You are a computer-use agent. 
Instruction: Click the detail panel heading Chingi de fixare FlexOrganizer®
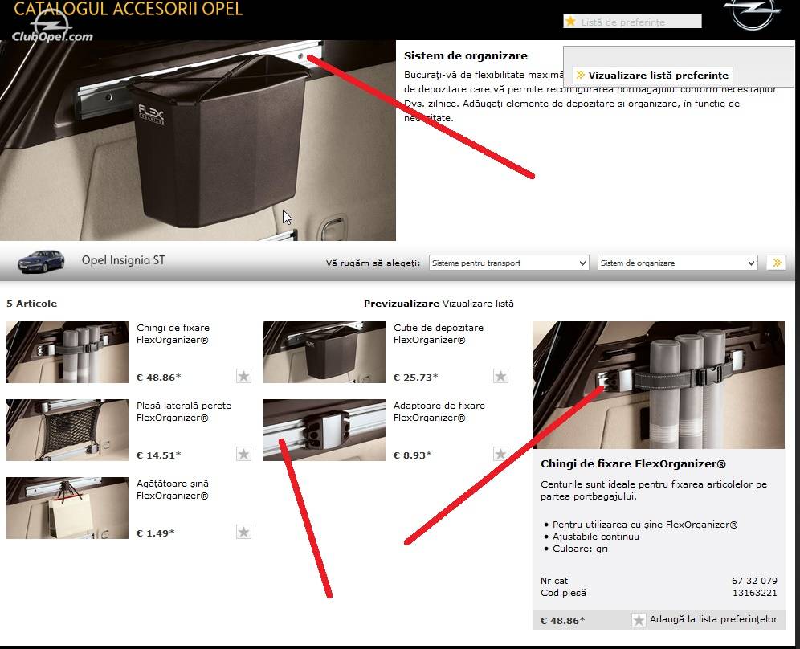pos(633,463)
